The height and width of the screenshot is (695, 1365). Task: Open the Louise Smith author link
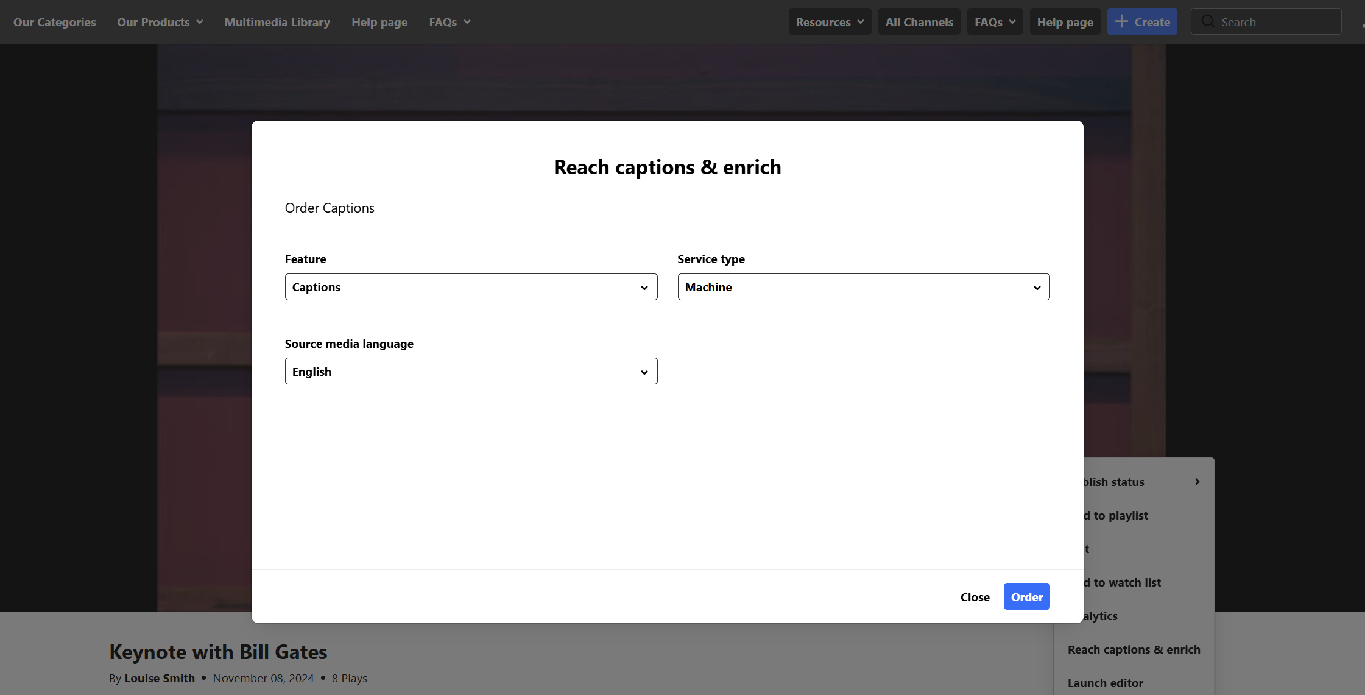click(x=160, y=678)
